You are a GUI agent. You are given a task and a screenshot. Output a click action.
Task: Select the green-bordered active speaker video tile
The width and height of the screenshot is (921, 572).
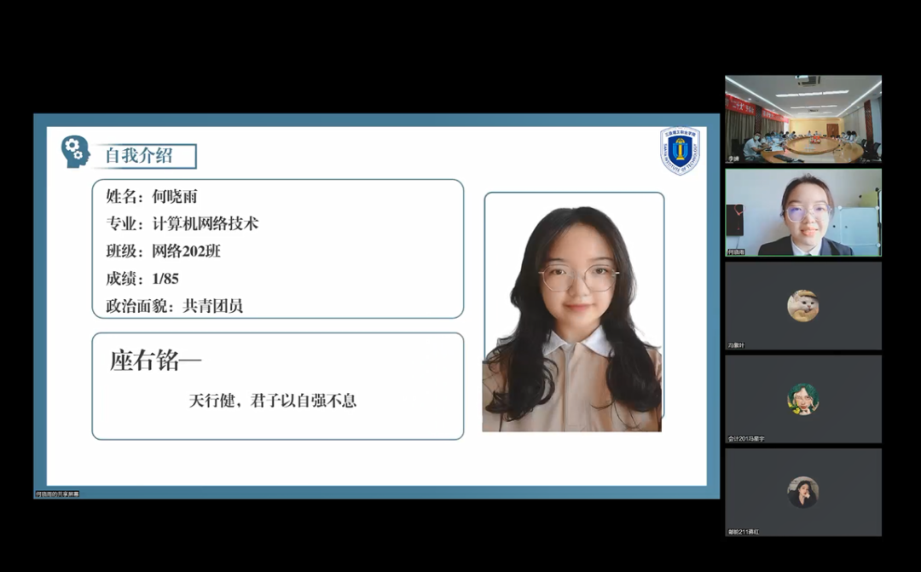(802, 212)
